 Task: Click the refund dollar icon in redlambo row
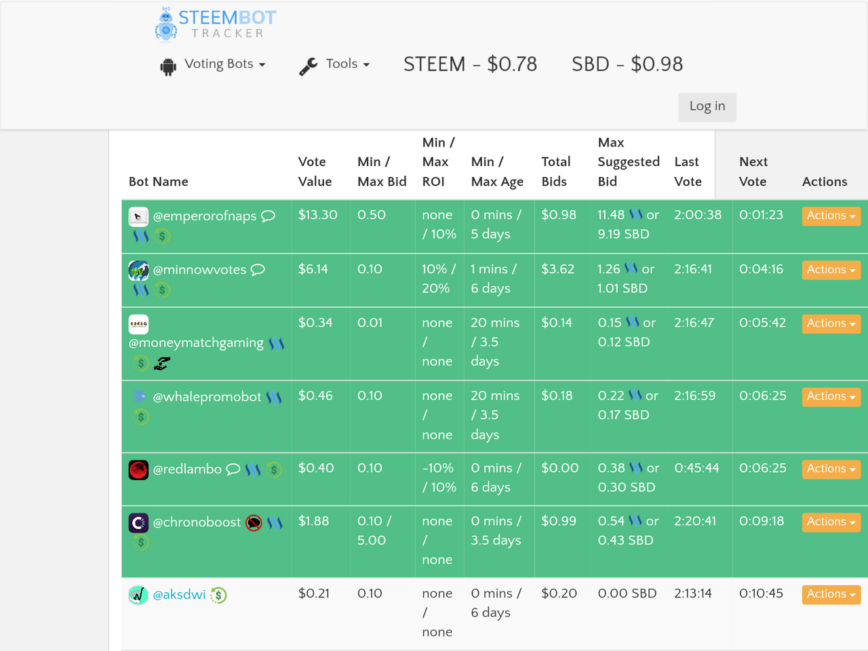pos(274,469)
